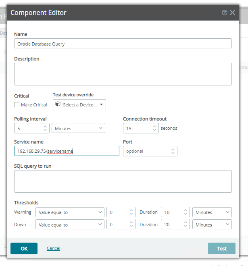This screenshot has width=248, height=266.
Task: Click the SQL query to run text area
Action: click(123, 181)
